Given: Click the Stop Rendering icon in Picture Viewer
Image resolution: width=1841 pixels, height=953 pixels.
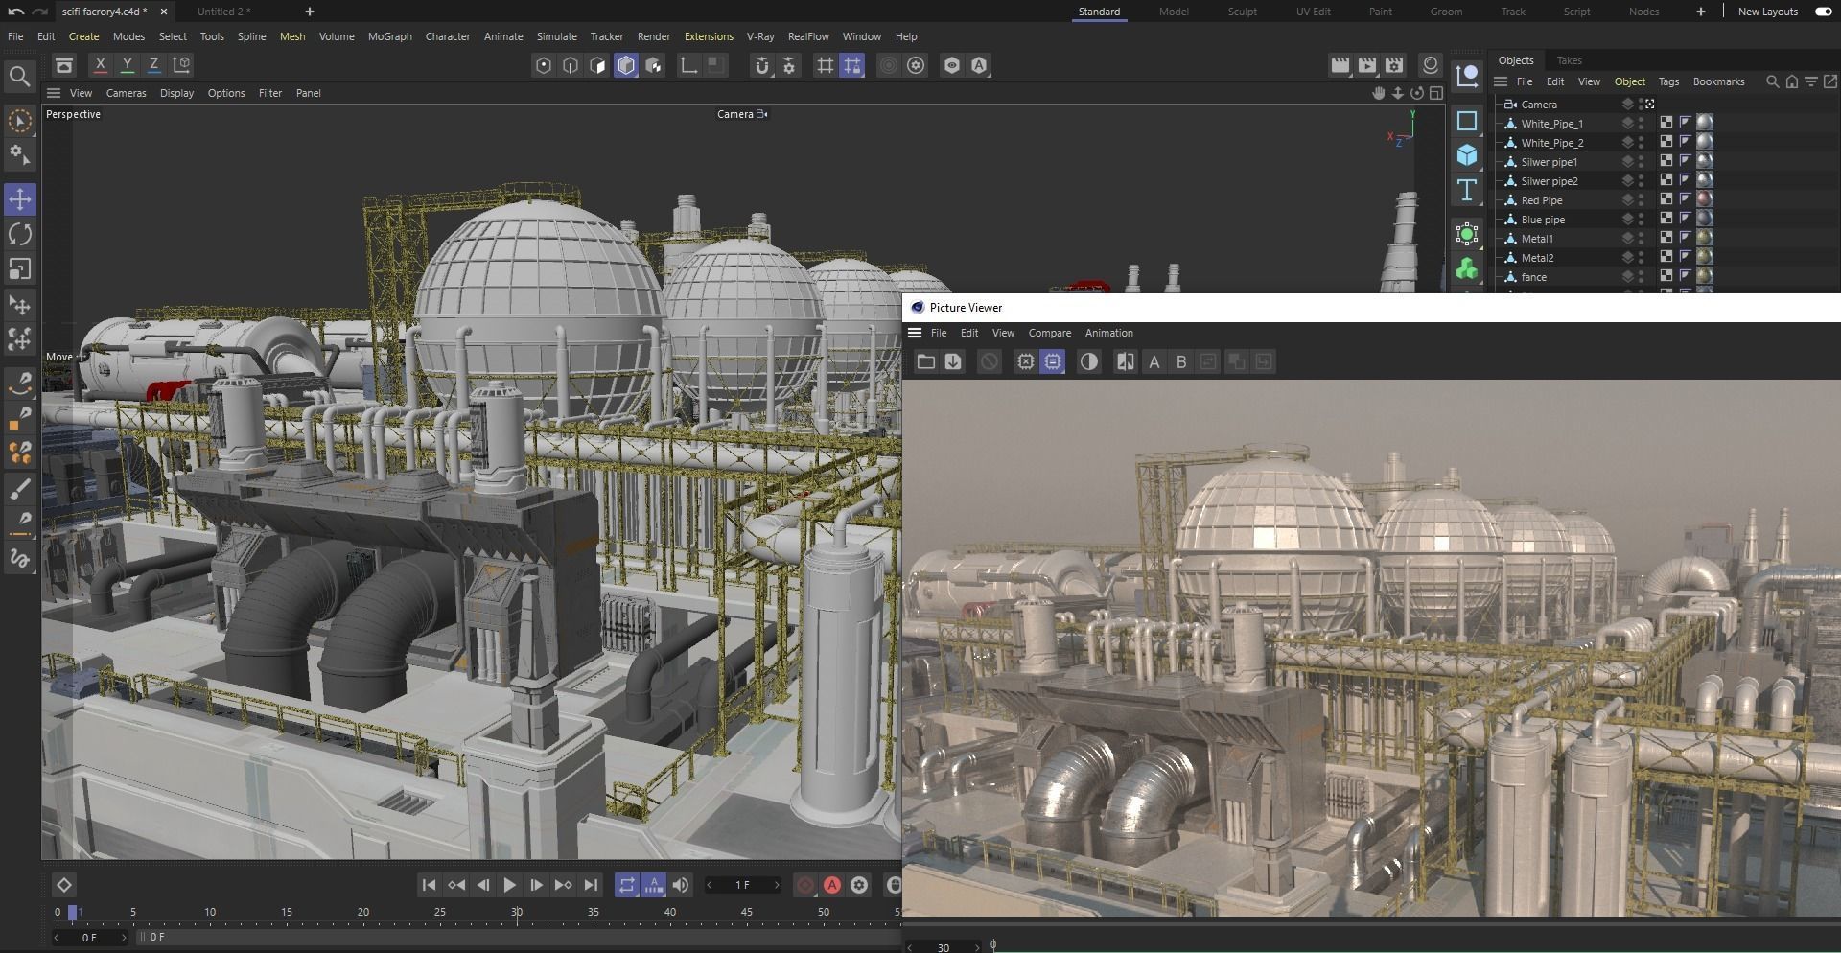Looking at the screenshot, I should (990, 361).
